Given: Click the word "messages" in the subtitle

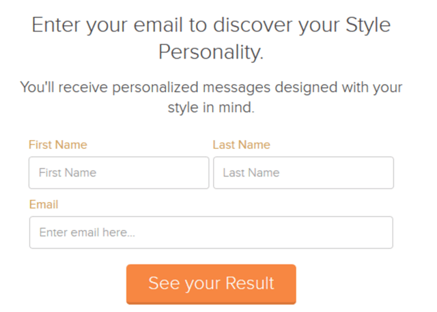Looking at the screenshot, I should click(236, 88).
